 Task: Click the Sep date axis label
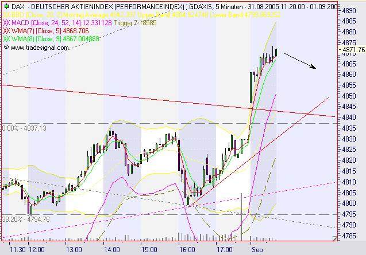(x=257, y=250)
